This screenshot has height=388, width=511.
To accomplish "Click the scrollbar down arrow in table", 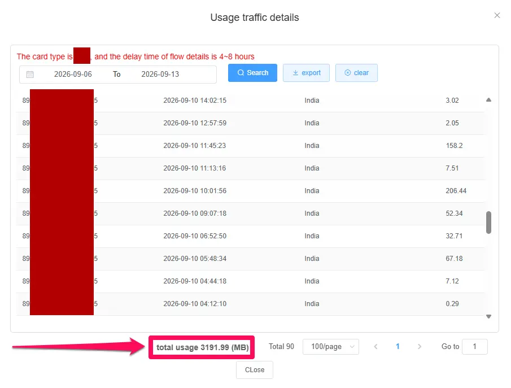I will tap(488, 316).
